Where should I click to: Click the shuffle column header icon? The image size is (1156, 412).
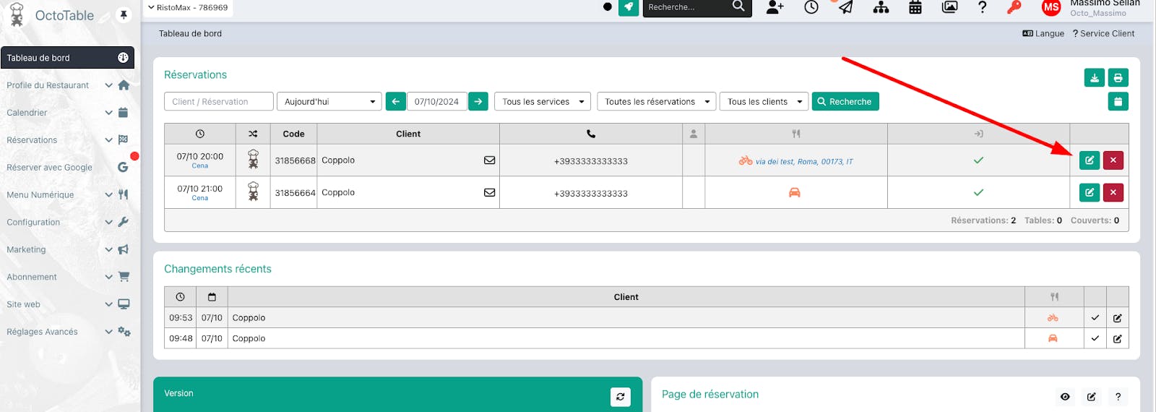[x=253, y=134]
